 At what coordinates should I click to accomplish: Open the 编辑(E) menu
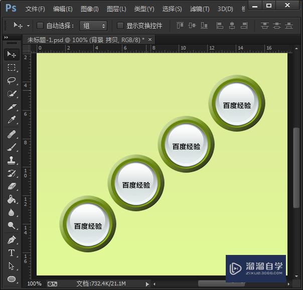(63, 9)
